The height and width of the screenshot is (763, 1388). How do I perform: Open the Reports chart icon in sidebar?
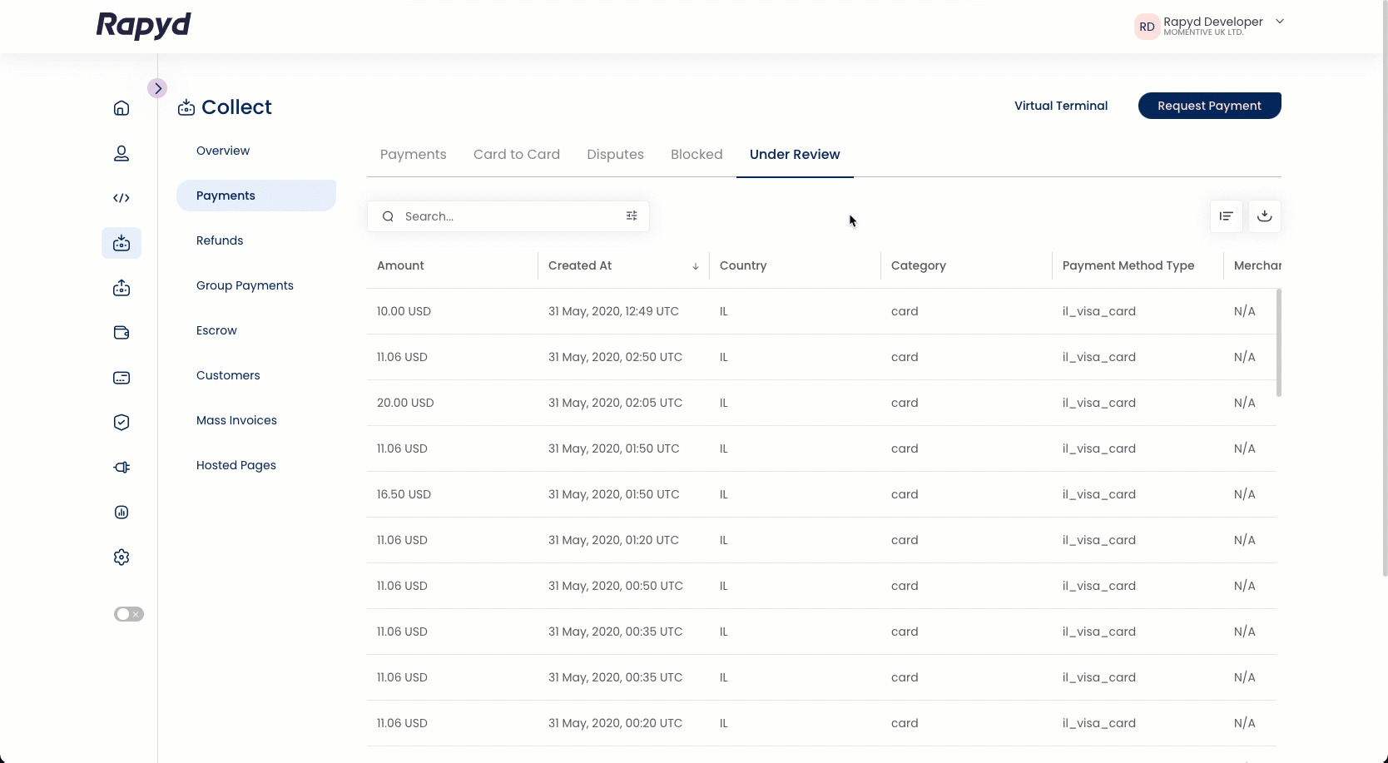(x=121, y=513)
